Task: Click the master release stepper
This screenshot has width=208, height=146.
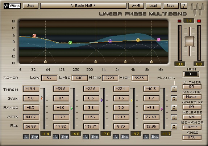Action: click(x=174, y=126)
